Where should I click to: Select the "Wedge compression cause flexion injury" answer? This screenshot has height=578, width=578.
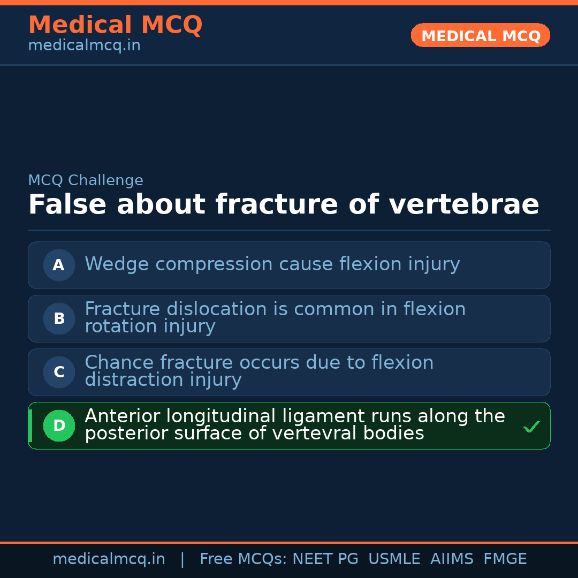[x=272, y=264]
